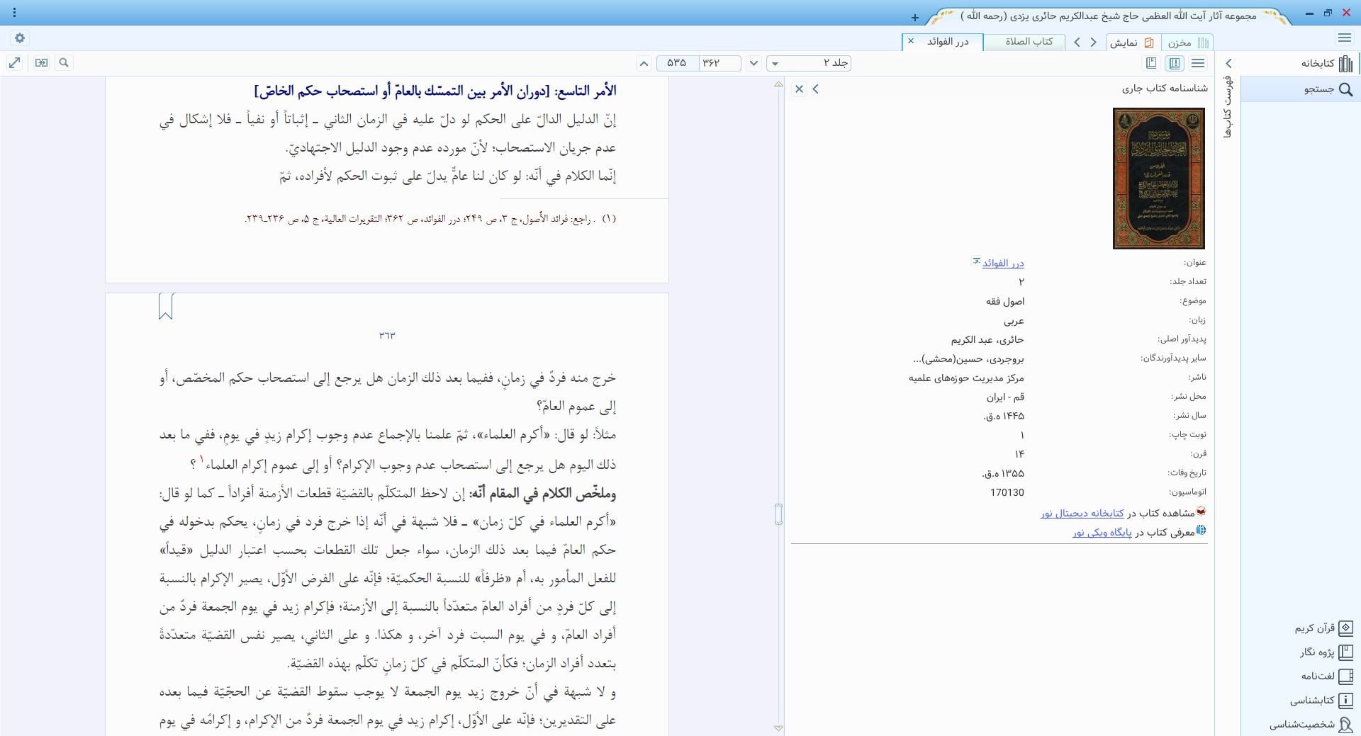
Task: Add a new tab with the plus button
Action: coord(915,17)
